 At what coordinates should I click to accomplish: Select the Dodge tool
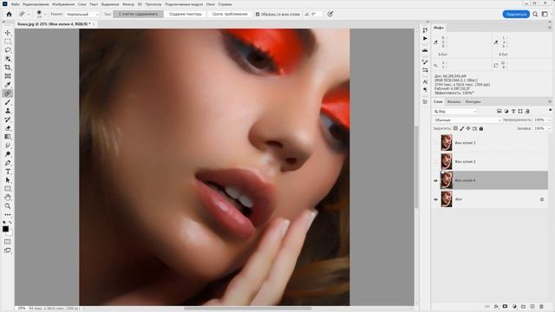point(8,154)
